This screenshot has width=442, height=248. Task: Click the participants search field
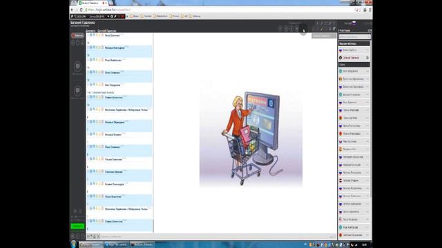pos(354,37)
